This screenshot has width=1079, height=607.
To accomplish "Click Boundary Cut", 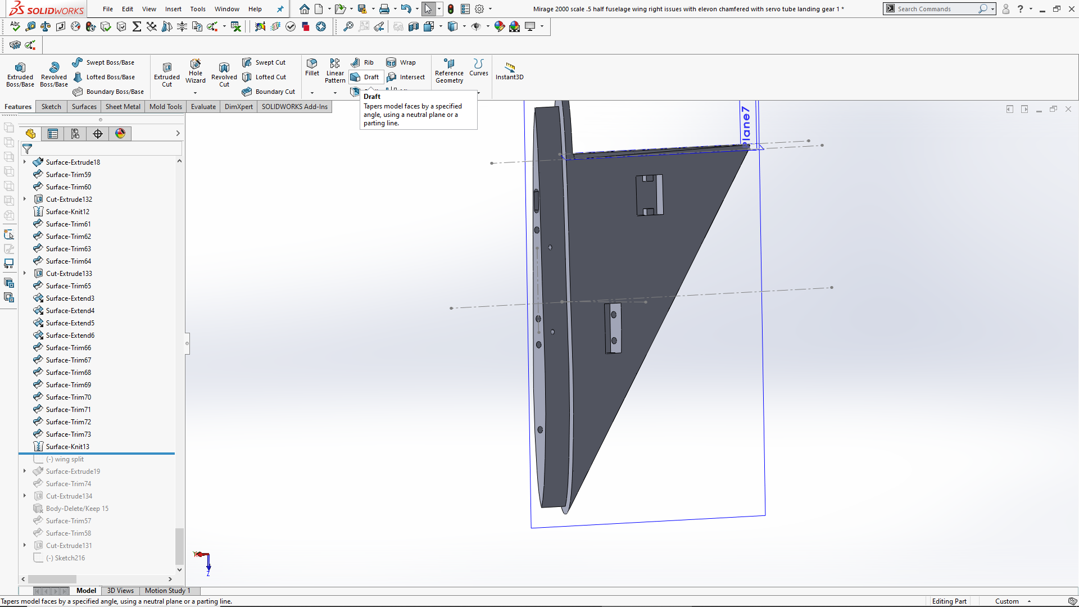I will coord(269,92).
